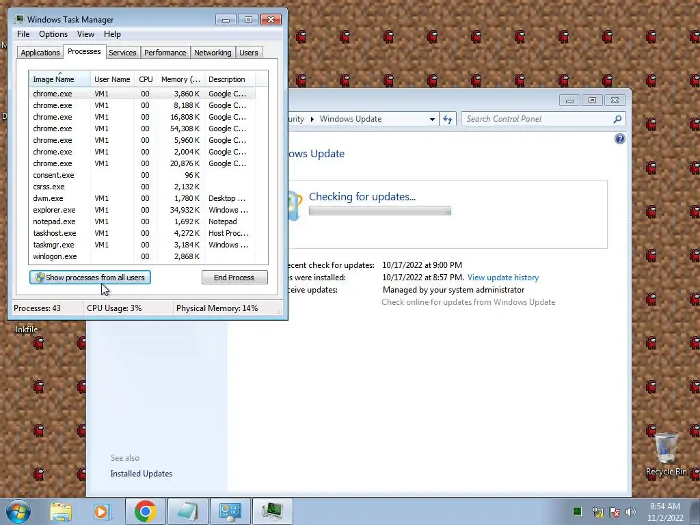Select the Processes tab
The width and height of the screenshot is (700, 525).
[84, 51]
